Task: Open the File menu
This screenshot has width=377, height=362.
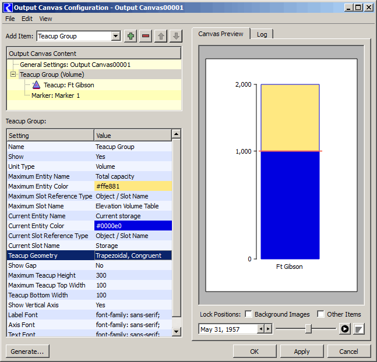Action: click(x=10, y=19)
